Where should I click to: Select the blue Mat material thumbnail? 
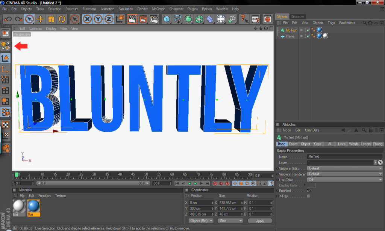click(x=34, y=206)
